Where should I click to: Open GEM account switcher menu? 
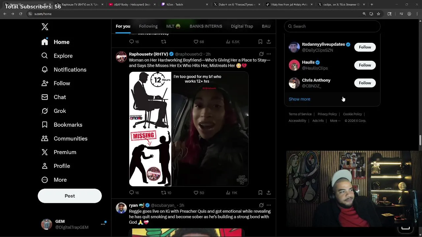(x=73, y=224)
